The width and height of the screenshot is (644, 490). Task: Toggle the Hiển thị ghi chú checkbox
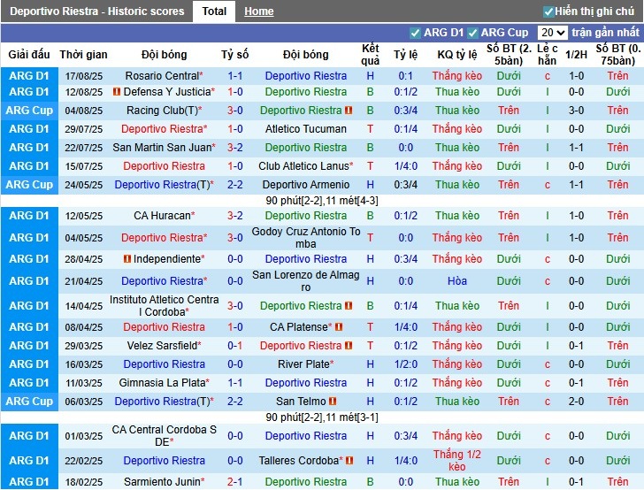(x=548, y=11)
